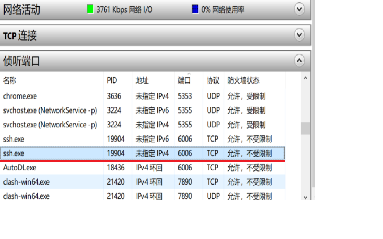Click the list scrollbar up arrow

pos(305,78)
